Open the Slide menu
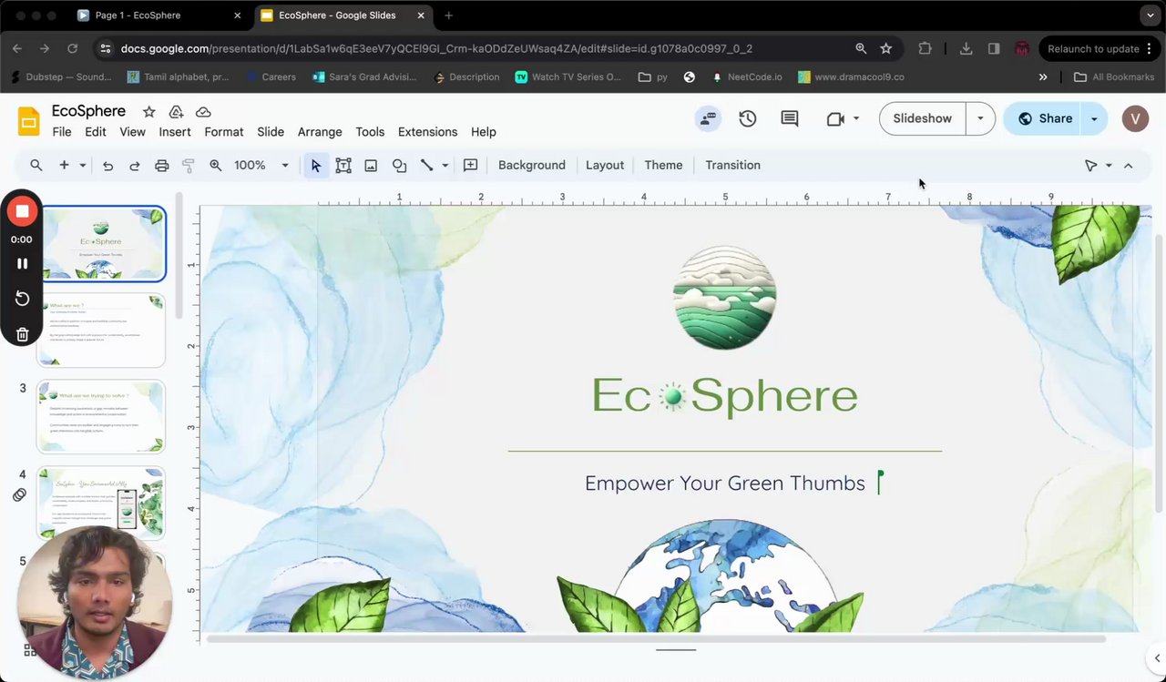The width and height of the screenshot is (1166, 682). pyautogui.click(x=271, y=132)
